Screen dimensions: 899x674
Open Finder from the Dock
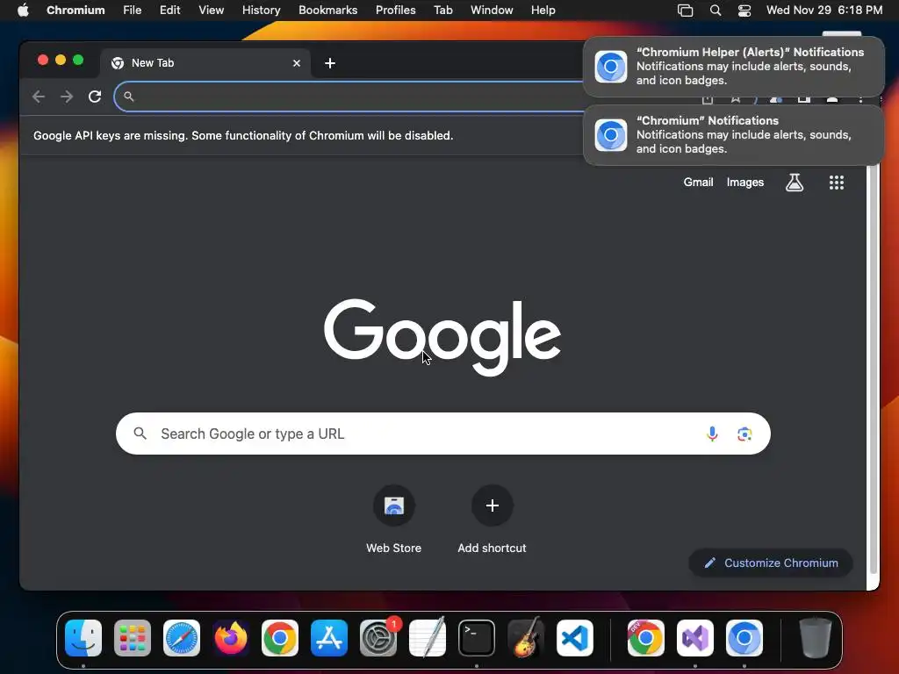[x=83, y=638]
